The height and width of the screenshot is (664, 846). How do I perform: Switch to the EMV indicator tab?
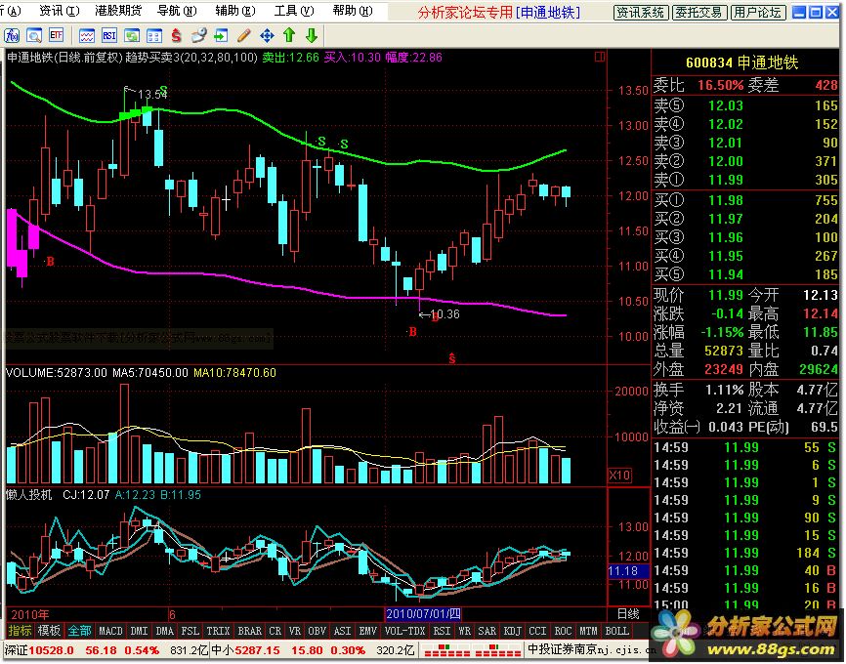368,631
